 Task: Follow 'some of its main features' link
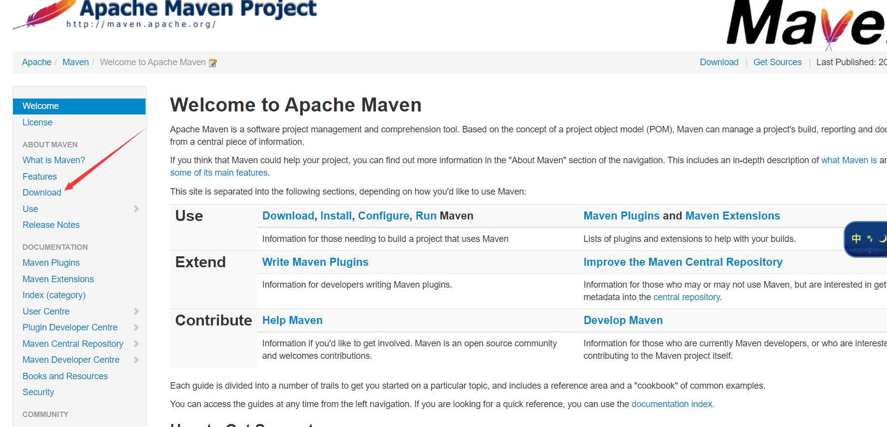tap(219, 173)
